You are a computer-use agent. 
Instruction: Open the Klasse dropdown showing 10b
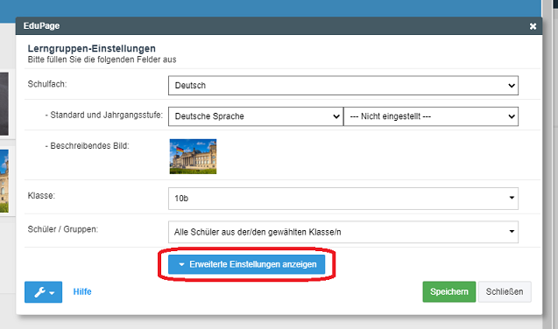[343, 199]
